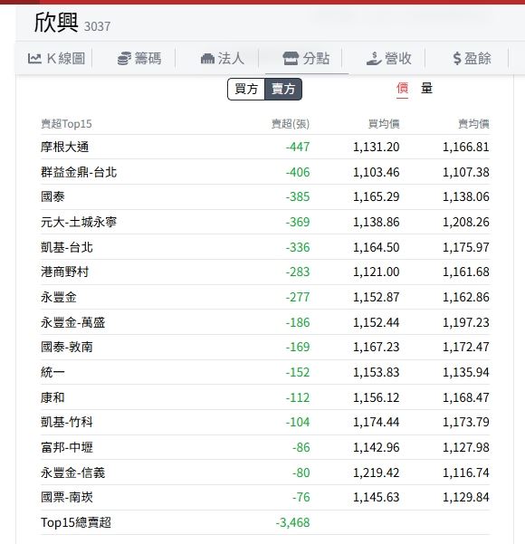Select the 賣方 seller toggle

click(x=283, y=90)
